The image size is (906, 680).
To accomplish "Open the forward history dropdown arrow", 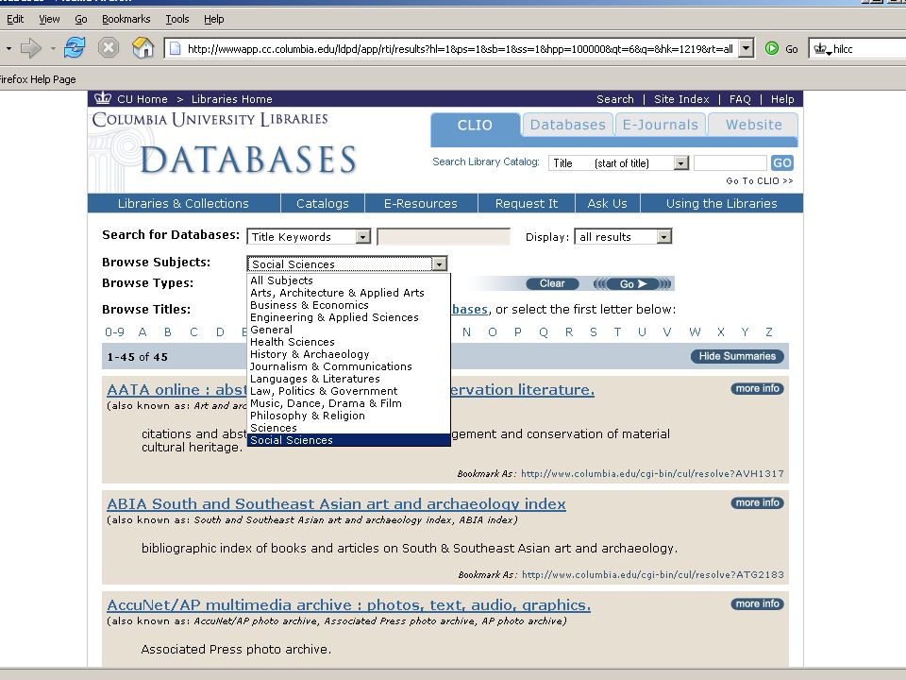I will coord(53,48).
